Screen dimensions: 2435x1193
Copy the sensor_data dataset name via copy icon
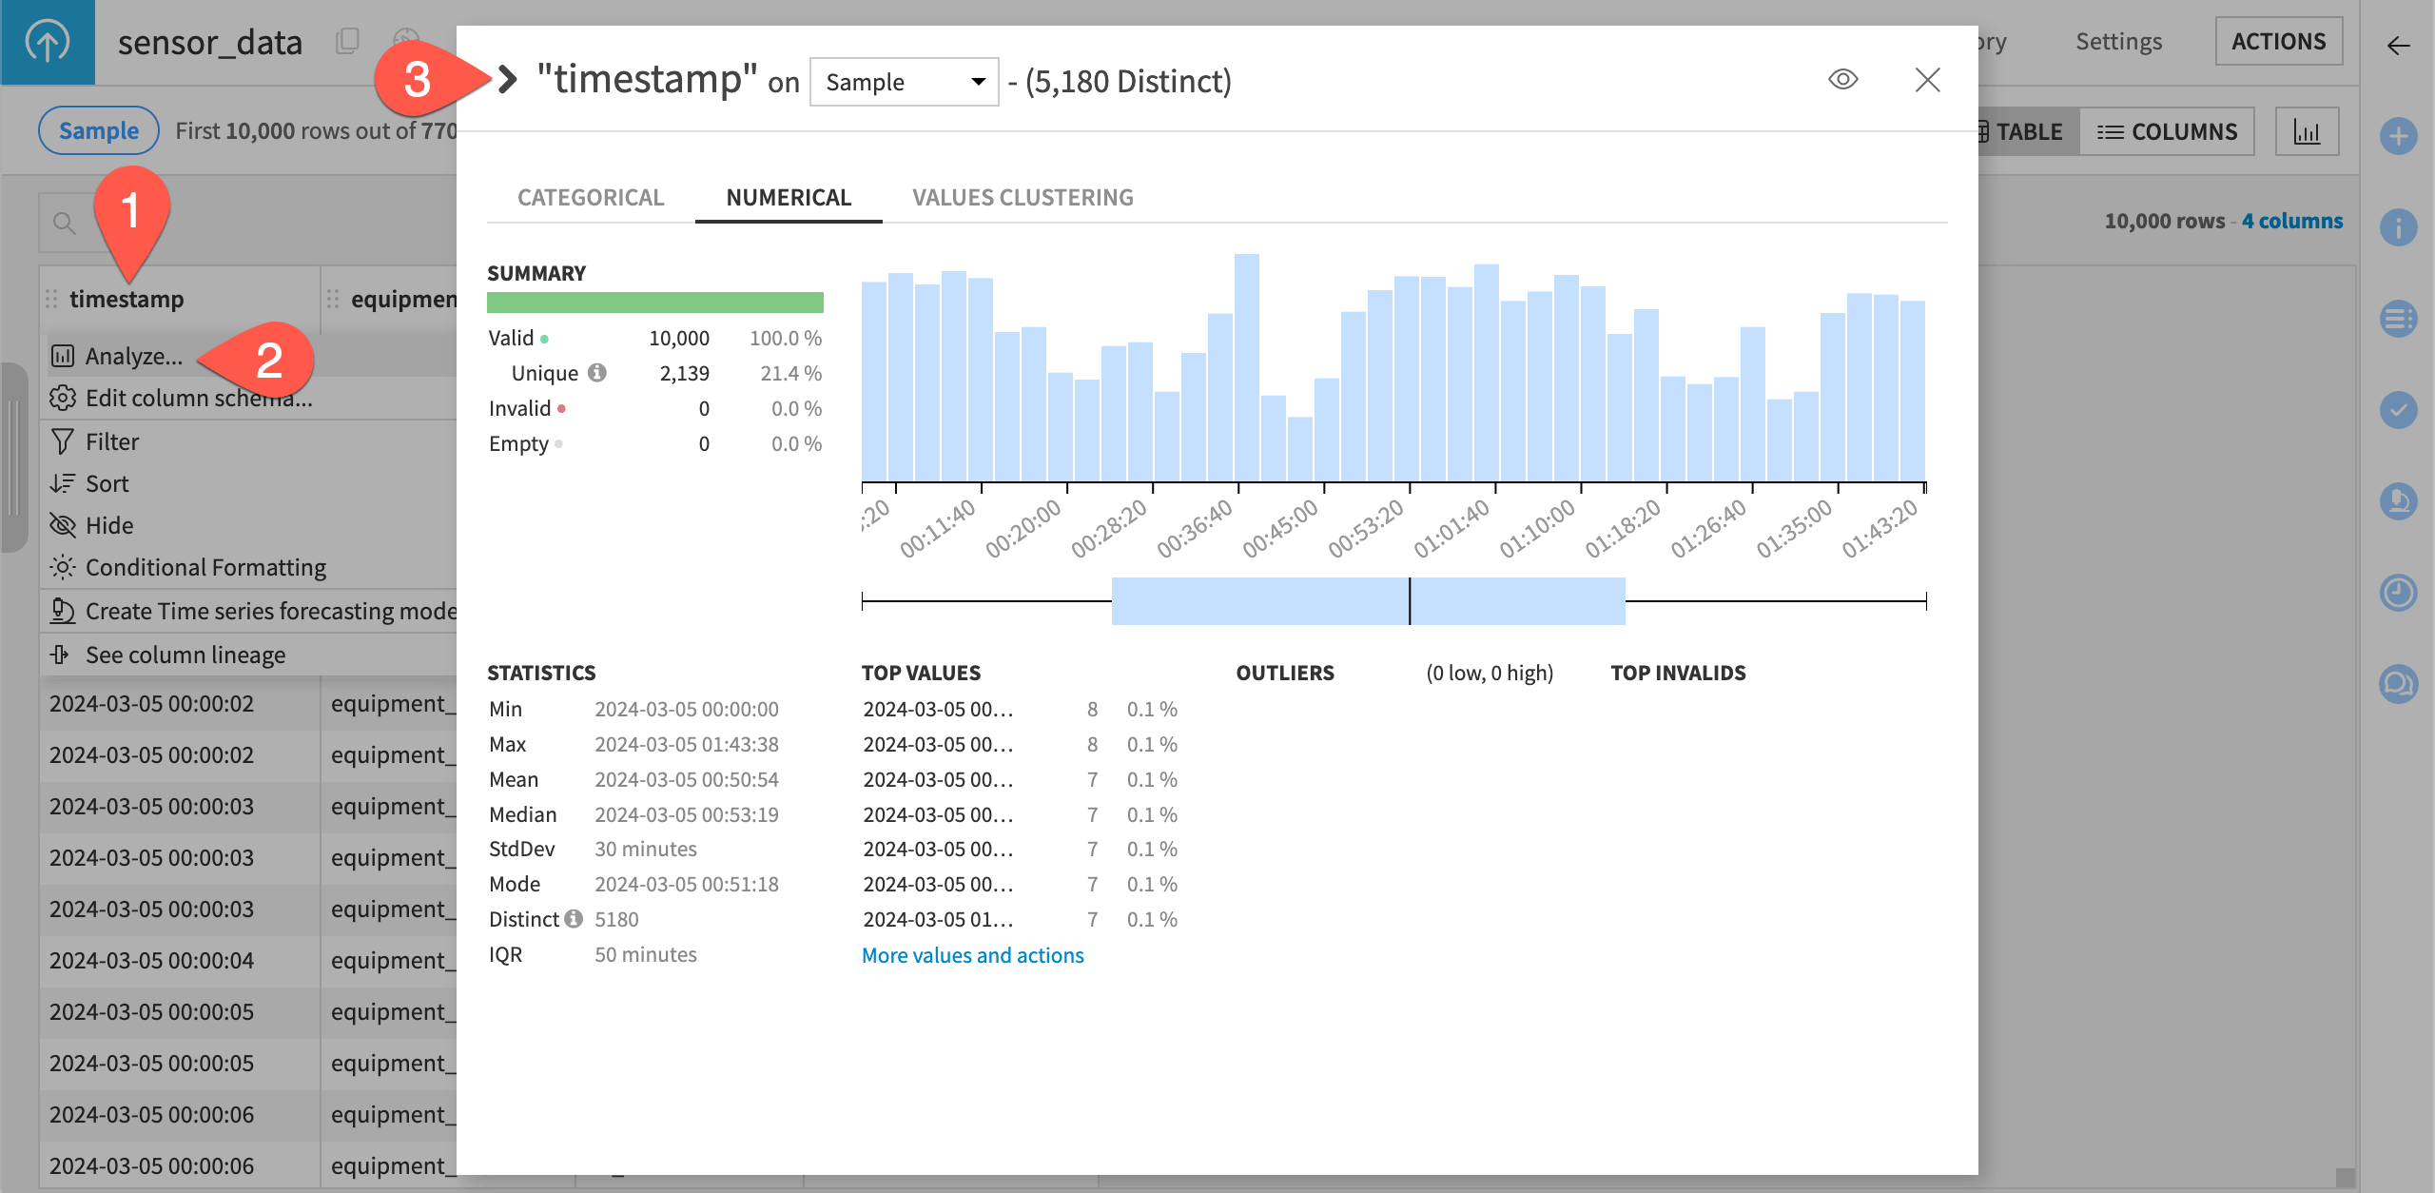pos(348,41)
